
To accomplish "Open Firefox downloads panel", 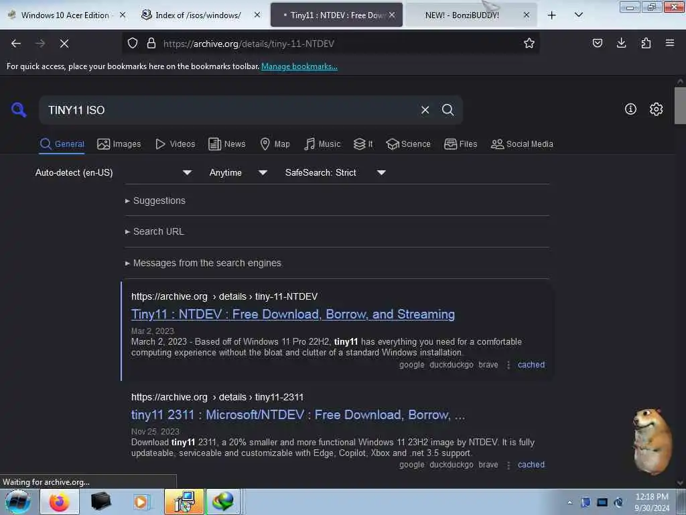I will (621, 43).
